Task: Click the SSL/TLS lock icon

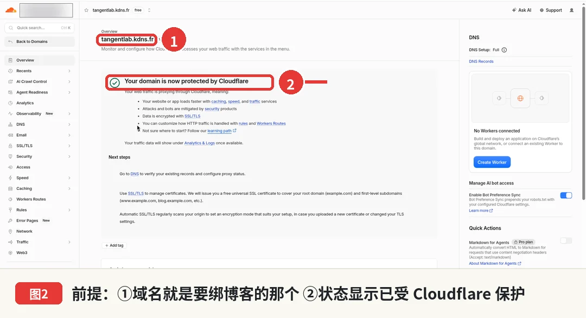Action: 10,146
